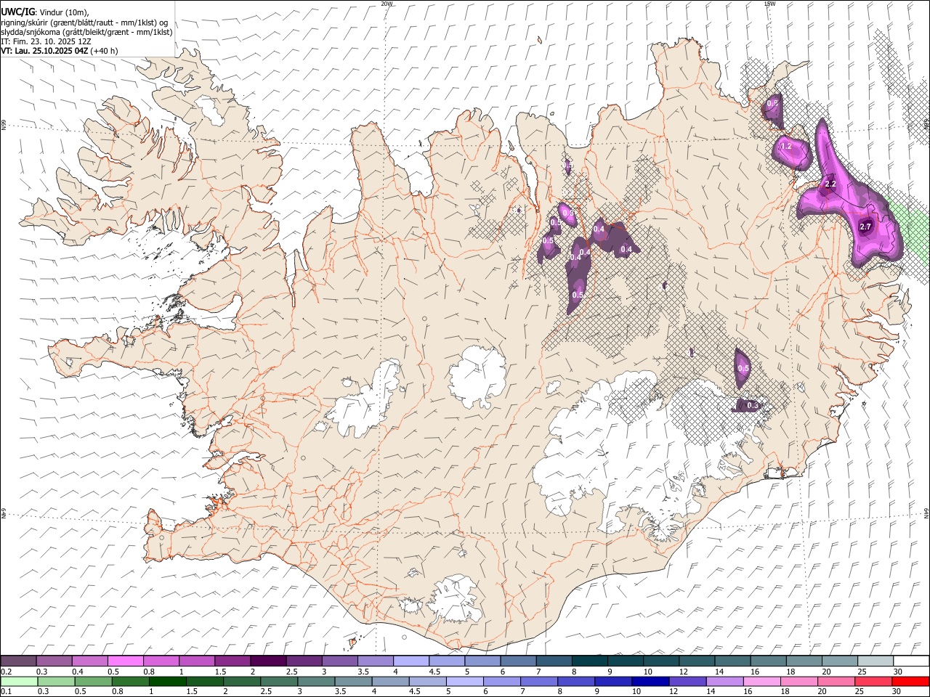
Task: Select the lower legend green swatch starting at 0.5
Action: point(93,681)
